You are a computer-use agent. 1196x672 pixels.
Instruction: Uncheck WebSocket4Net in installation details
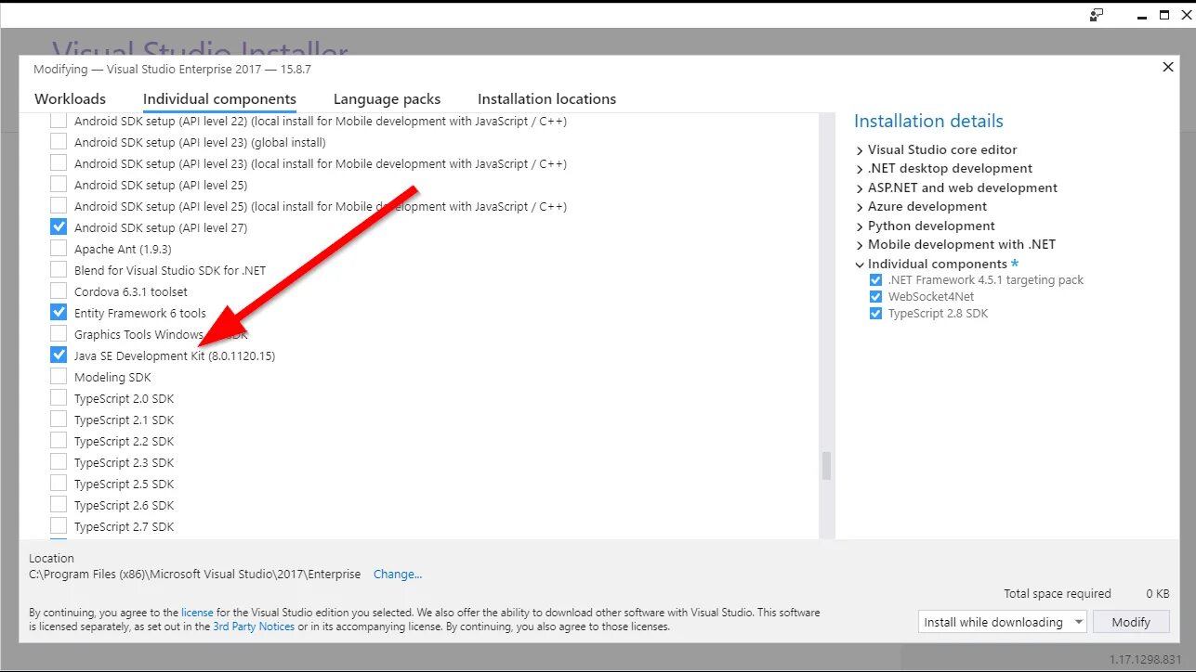pyautogui.click(x=875, y=297)
